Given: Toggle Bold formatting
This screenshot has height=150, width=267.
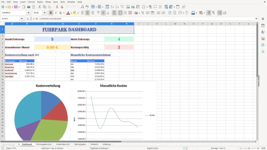Looking at the screenshot, I should [x=51, y=13].
